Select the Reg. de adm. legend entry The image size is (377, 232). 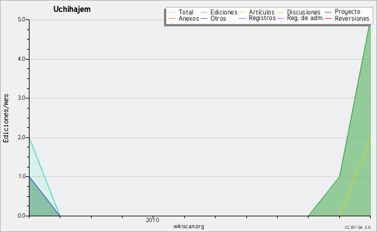[305, 18]
